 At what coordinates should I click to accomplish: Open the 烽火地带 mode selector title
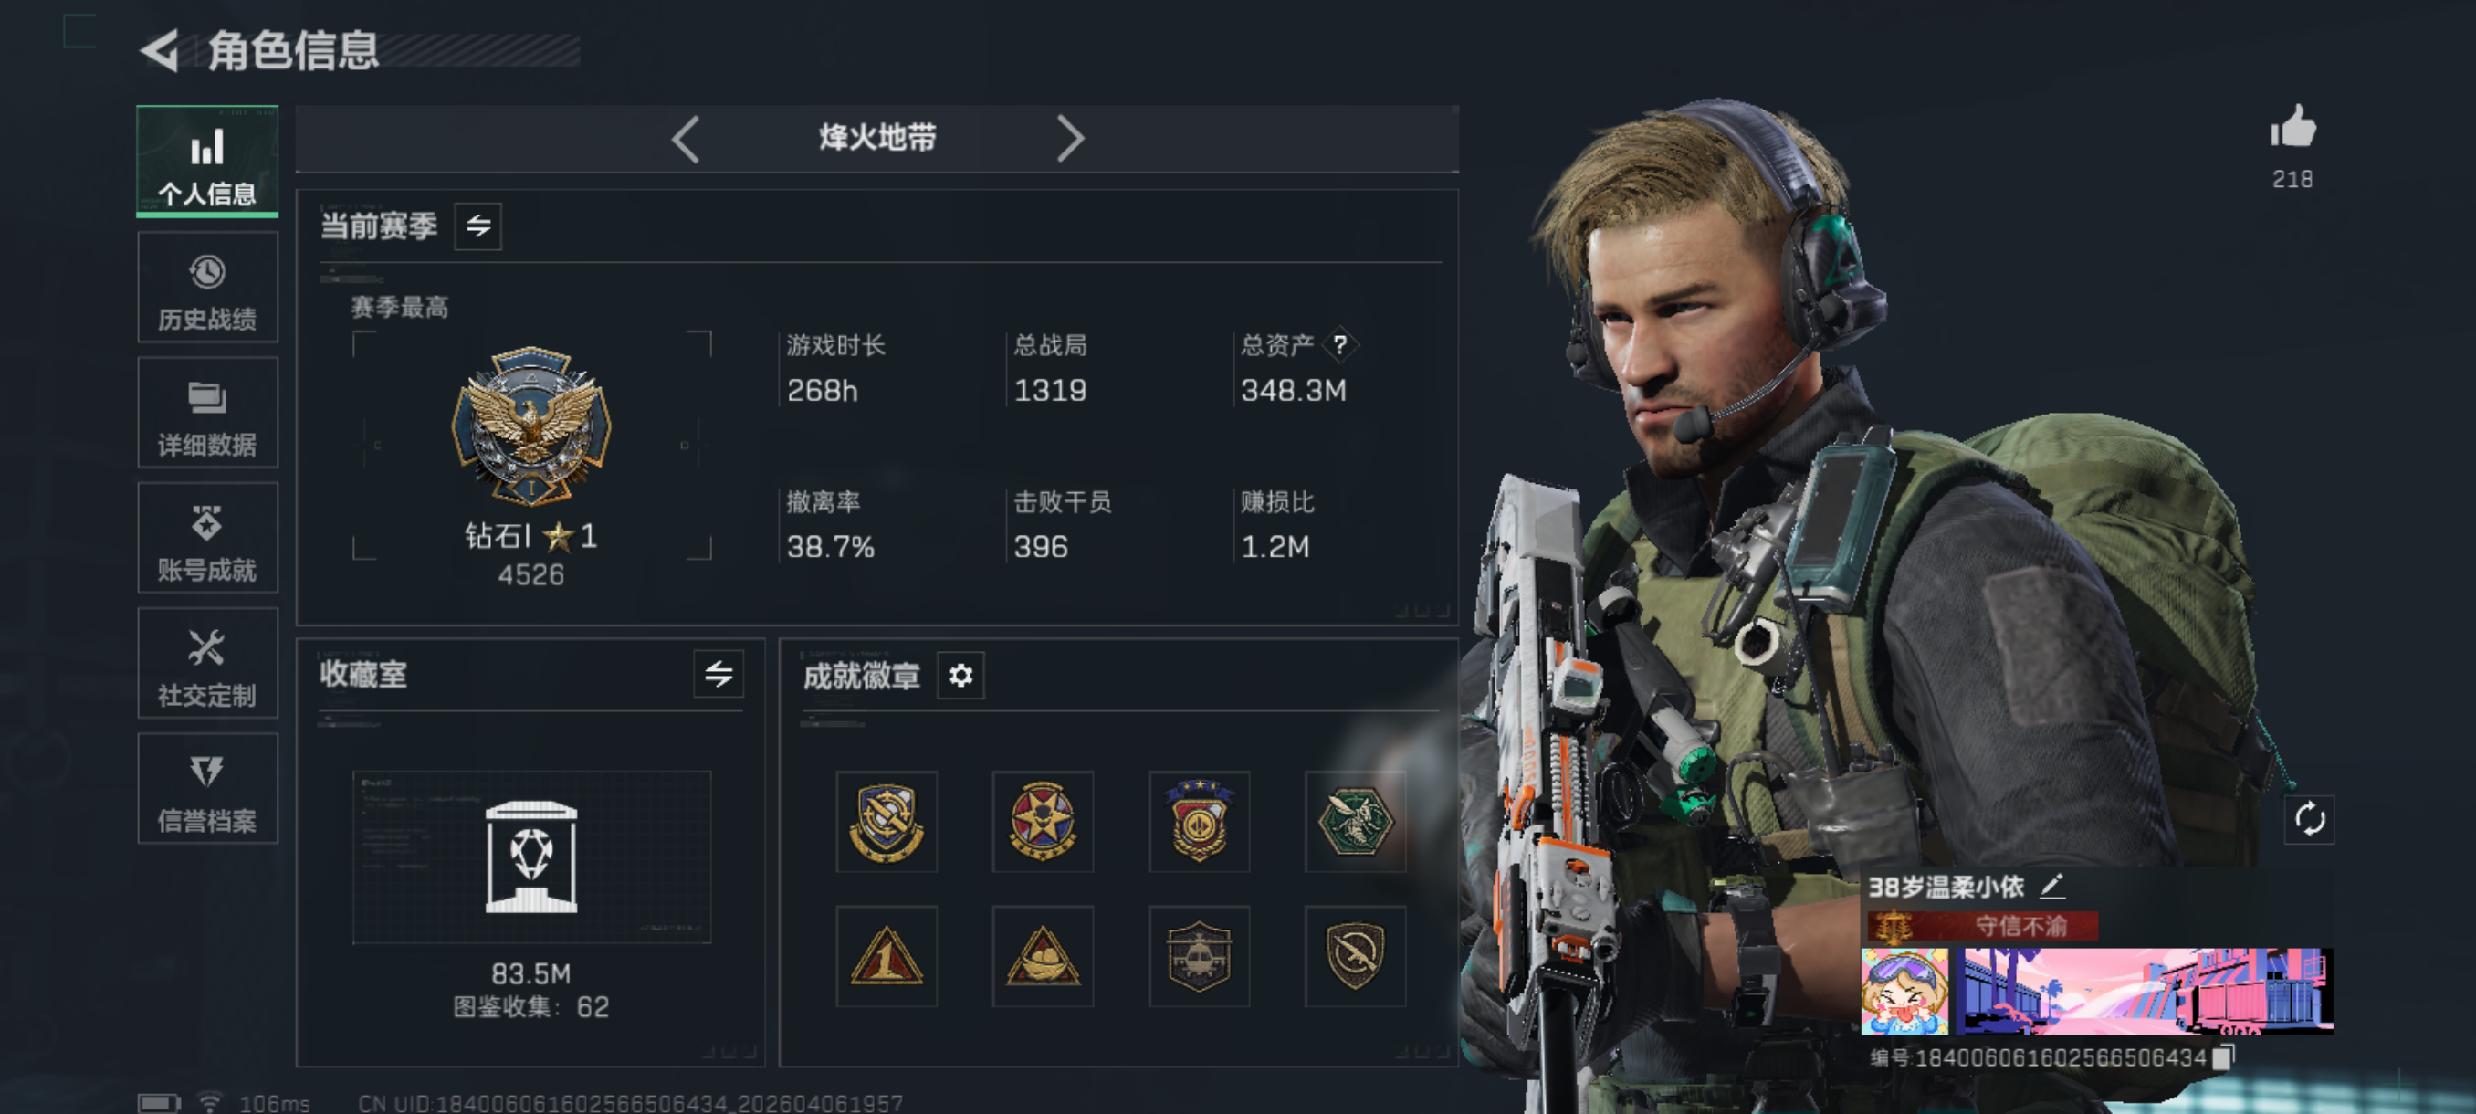pyautogui.click(x=877, y=138)
